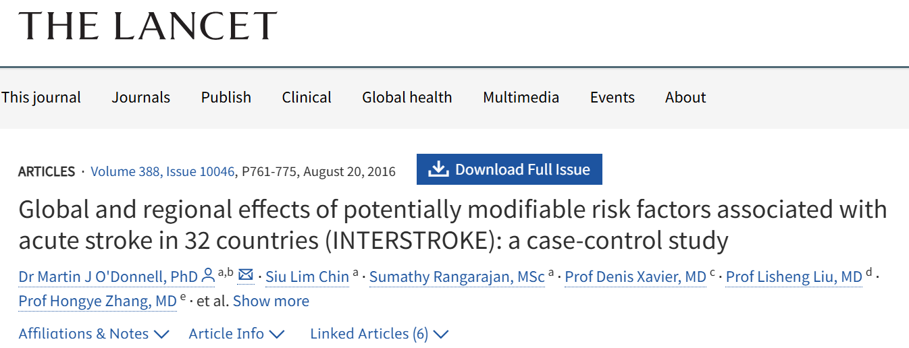Open Dr Martin J O'Donnell author link
This screenshot has height=348, width=909.
(108, 277)
